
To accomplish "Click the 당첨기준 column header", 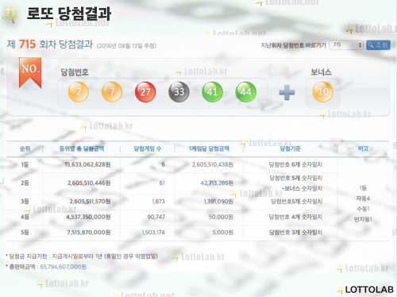I will tap(290, 148).
